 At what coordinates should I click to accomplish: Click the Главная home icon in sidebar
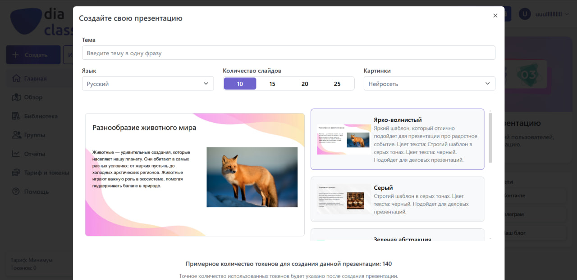click(x=16, y=78)
